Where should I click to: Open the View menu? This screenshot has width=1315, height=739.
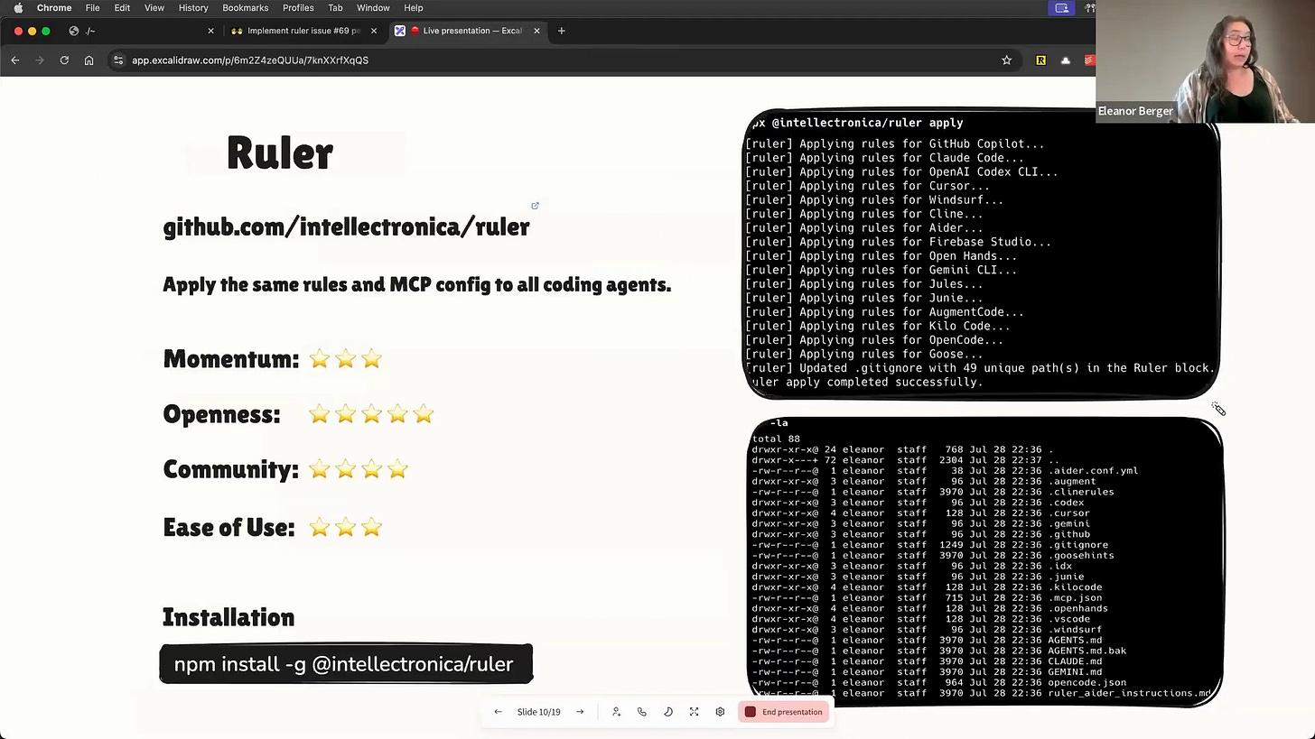tap(154, 8)
